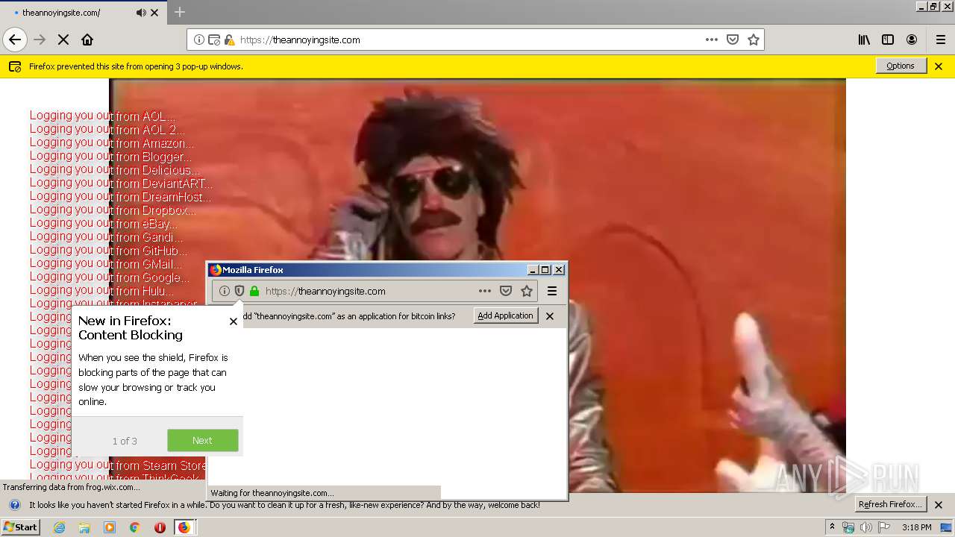955x537 pixels.
Task: Dismiss the bitcoin links notification bar
Action: tap(550, 316)
